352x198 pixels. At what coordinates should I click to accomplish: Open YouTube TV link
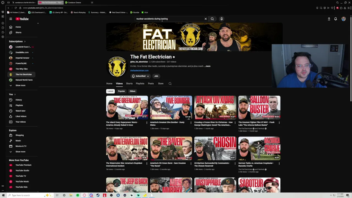(x=22, y=176)
